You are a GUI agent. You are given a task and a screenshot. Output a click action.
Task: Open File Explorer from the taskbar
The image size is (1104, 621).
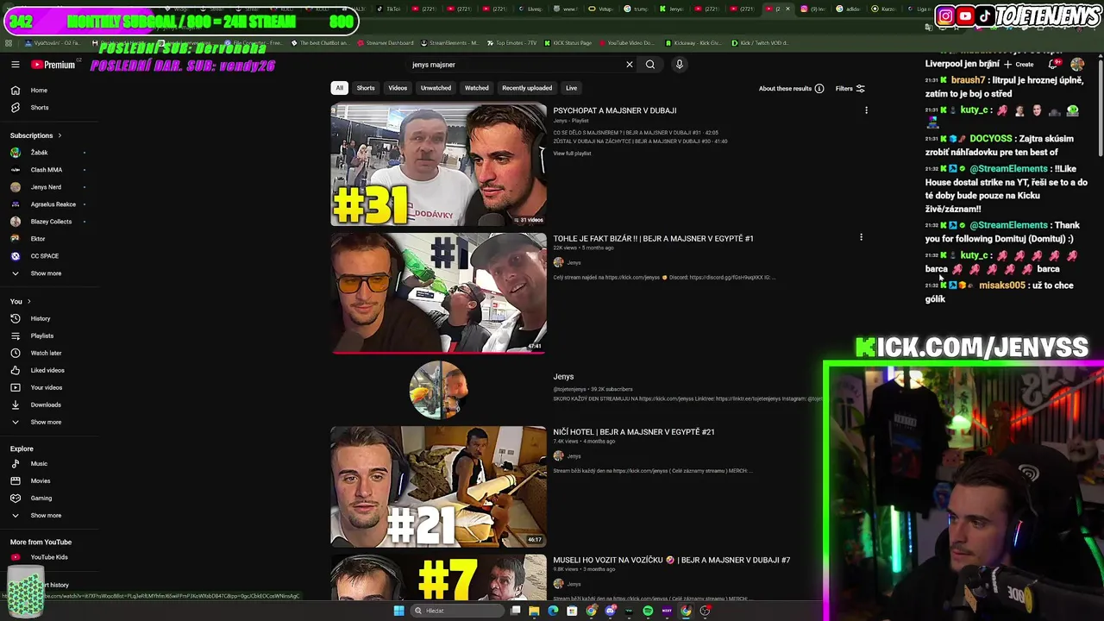click(x=534, y=611)
